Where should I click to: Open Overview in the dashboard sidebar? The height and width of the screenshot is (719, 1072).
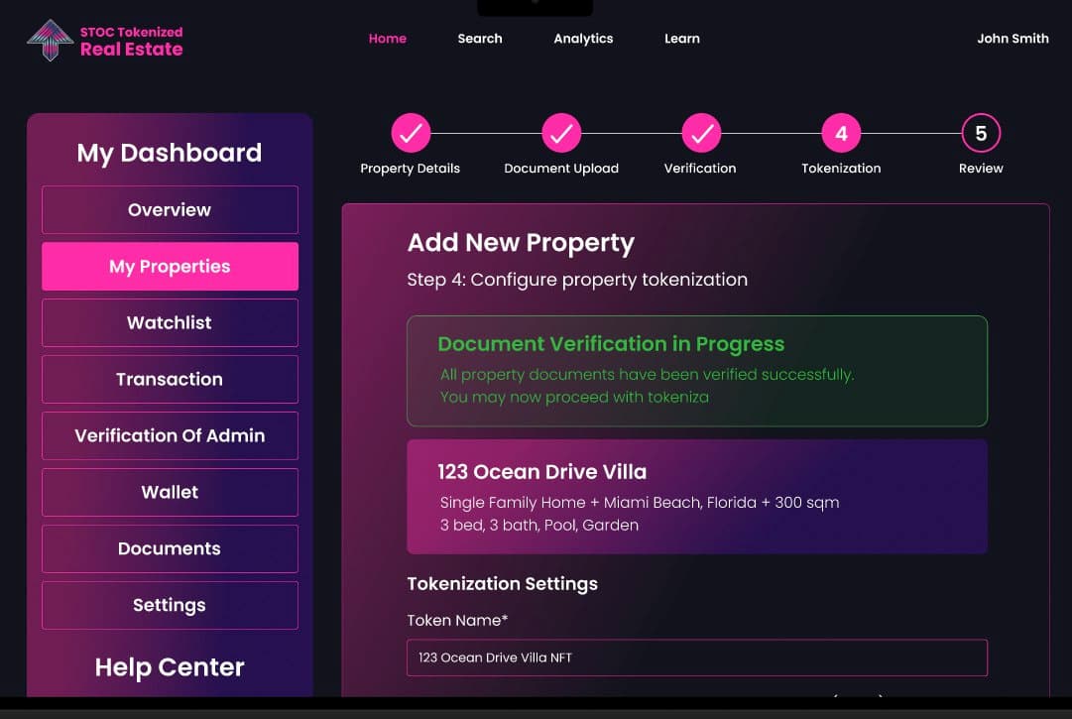click(170, 210)
